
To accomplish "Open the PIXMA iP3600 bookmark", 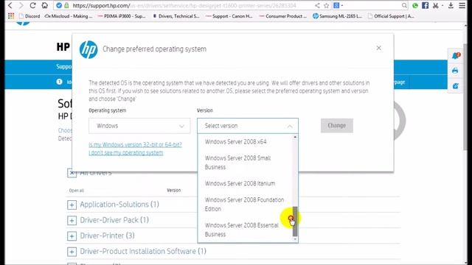I will (x=122, y=16).
